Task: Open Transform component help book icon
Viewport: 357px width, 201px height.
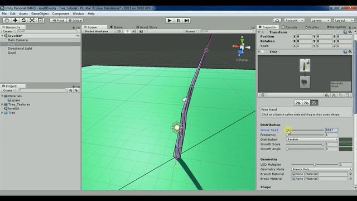Action: point(345,32)
